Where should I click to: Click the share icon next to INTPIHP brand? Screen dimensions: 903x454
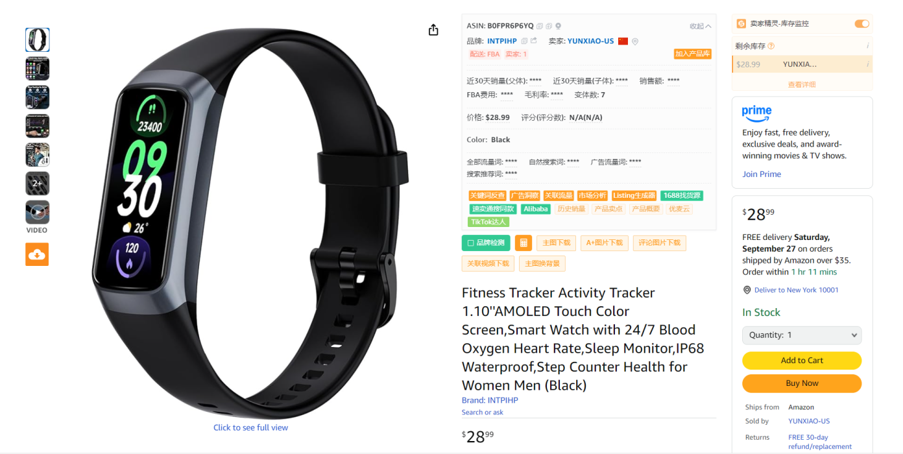[x=533, y=41]
